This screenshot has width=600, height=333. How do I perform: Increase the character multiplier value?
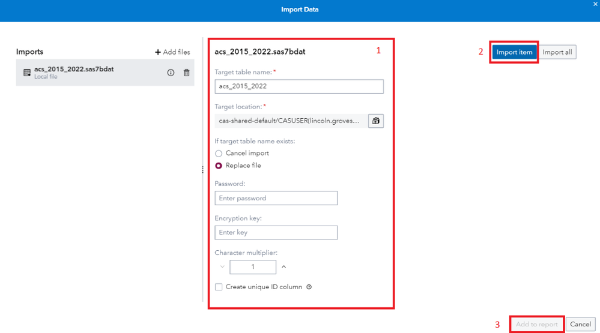283,266
